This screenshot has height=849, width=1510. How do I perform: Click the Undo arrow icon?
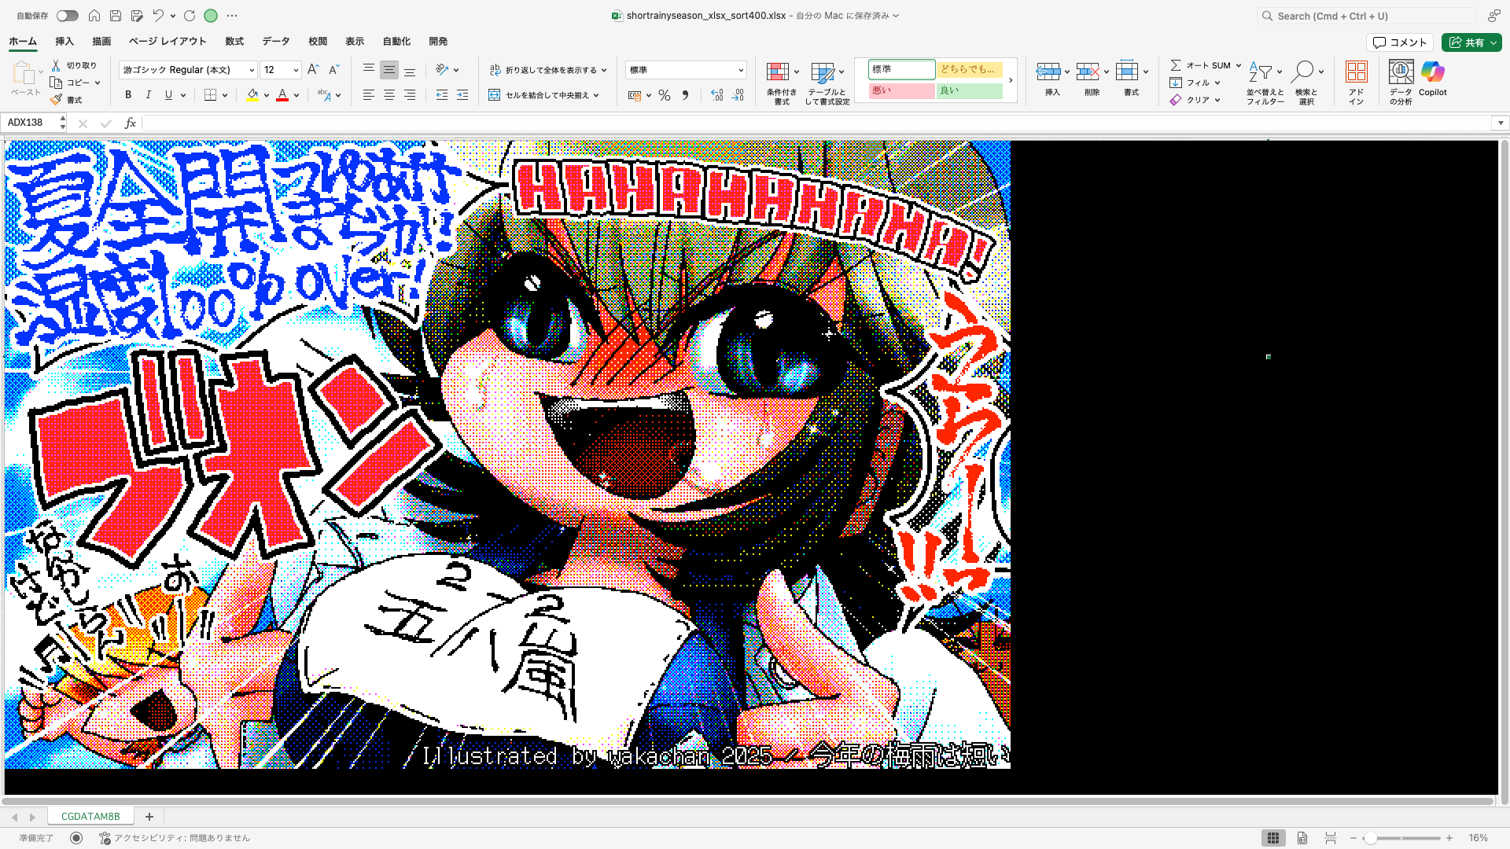click(x=158, y=16)
